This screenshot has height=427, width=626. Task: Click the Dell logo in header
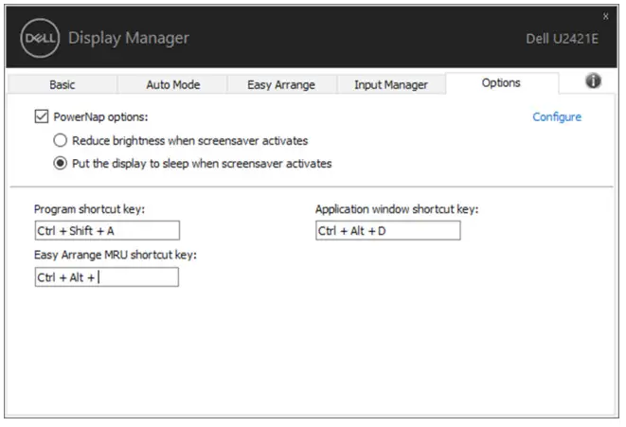(x=40, y=38)
